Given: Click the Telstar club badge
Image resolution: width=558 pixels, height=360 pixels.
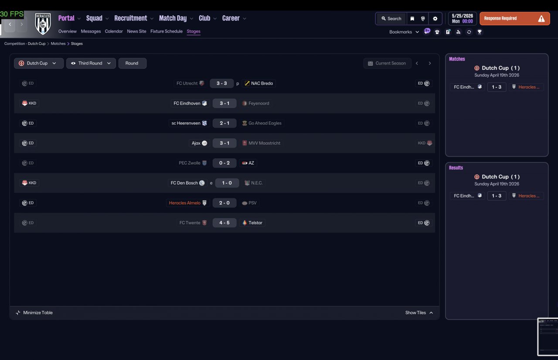Looking at the screenshot, I should coord(245,223).
